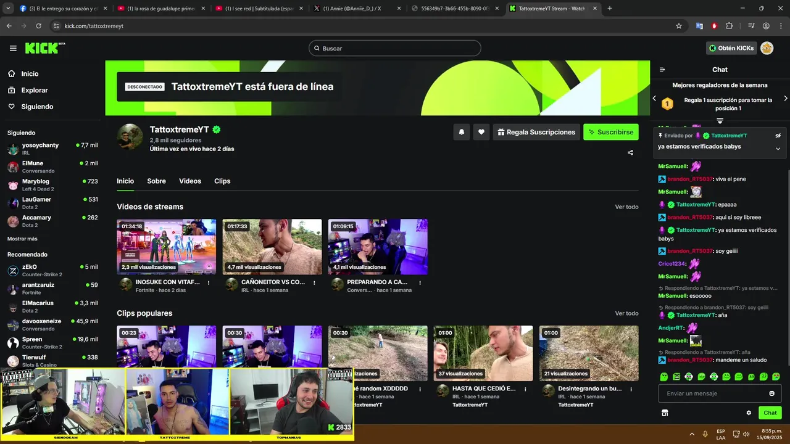The width and height of the screenshot is (790, 444).
Task: Switch to Sobre tab
Action: click(x=156, y=181)
